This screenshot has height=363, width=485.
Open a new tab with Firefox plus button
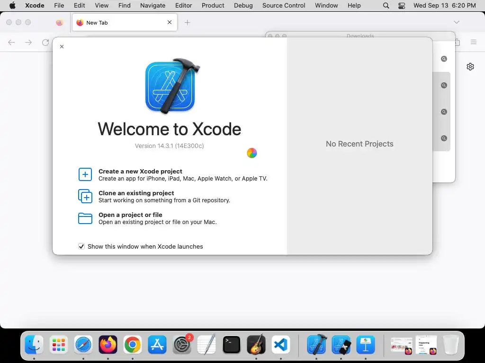188,23
